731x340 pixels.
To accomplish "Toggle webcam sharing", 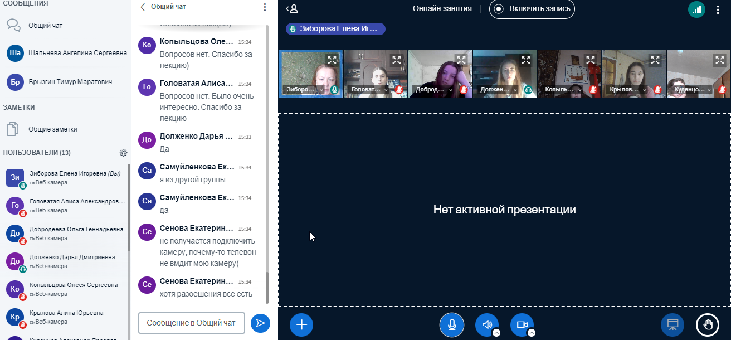I will pyautogui.click(x=522, y=324).
